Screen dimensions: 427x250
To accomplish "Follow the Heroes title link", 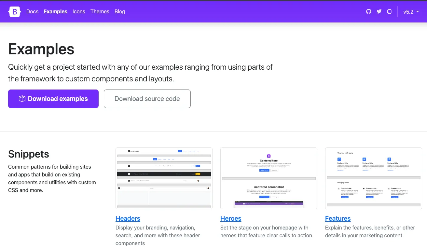I will [231, 218].
